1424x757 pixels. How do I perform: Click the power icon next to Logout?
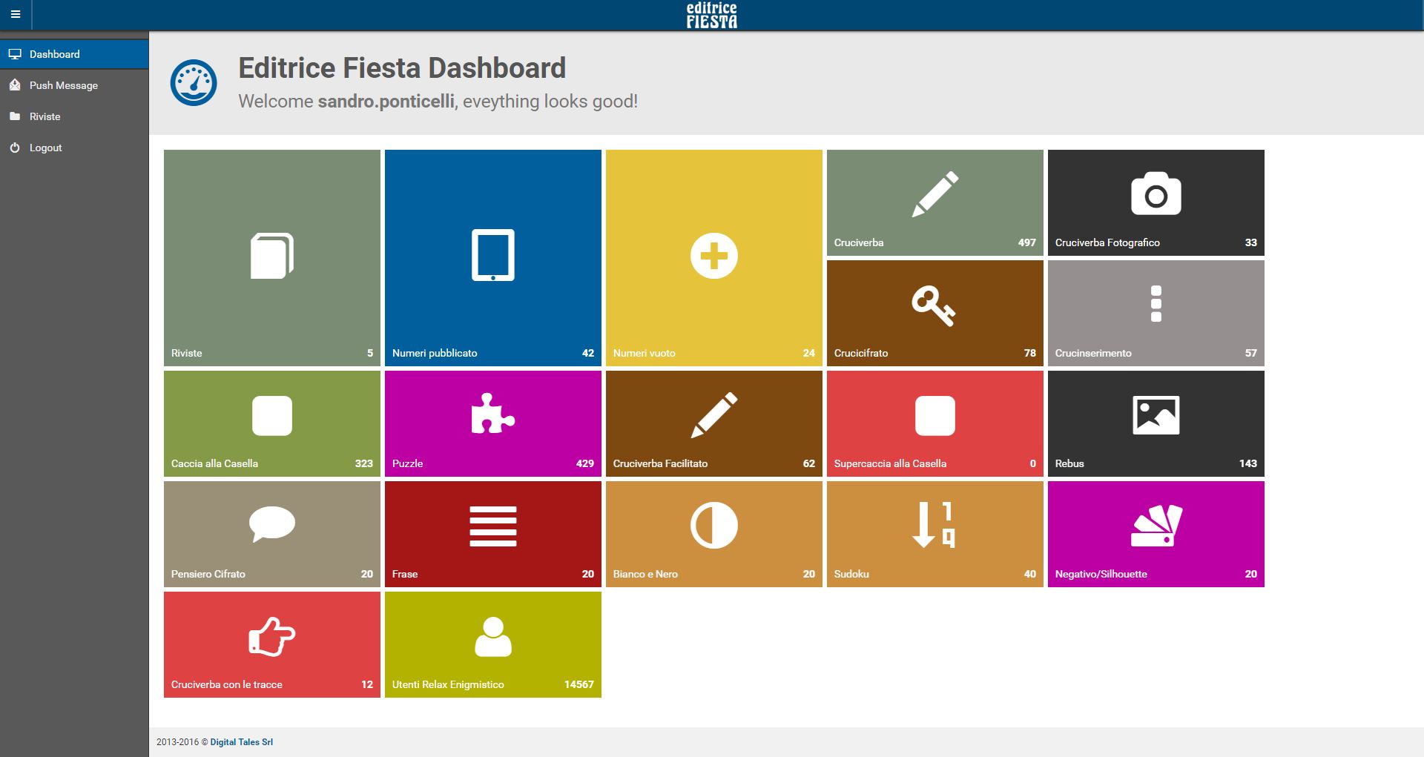click(x=15, y=148)
